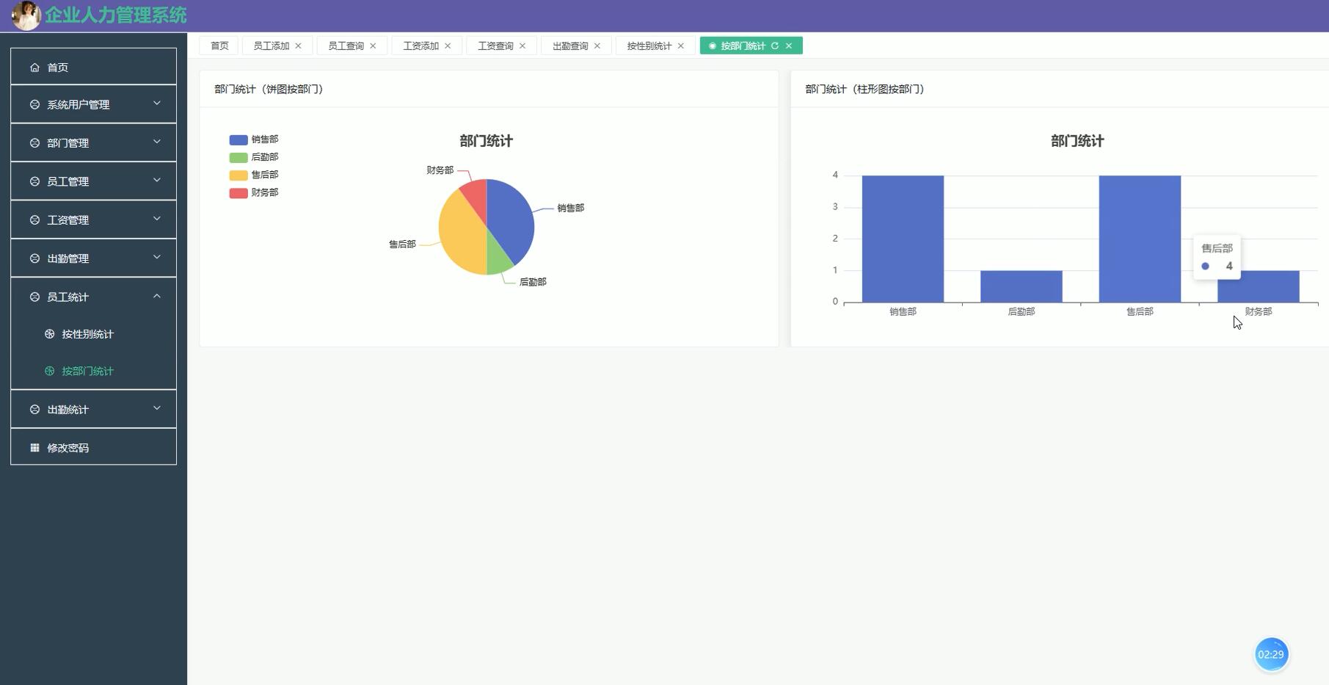Image resolution: width=1329 pixels, height=685 pixels.
Task: Click the 员工管理 icon in sidebar
Action: click(x=33, y=181)
